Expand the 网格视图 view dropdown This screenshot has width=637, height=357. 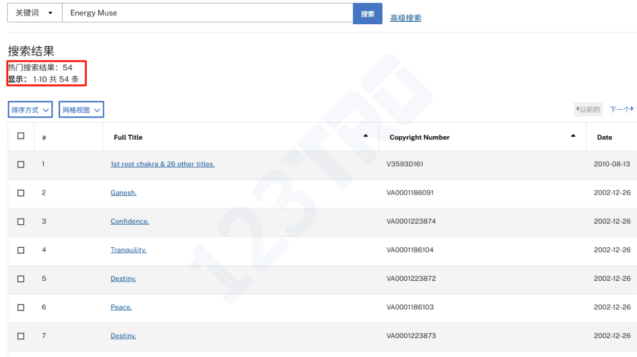[81, 110]
